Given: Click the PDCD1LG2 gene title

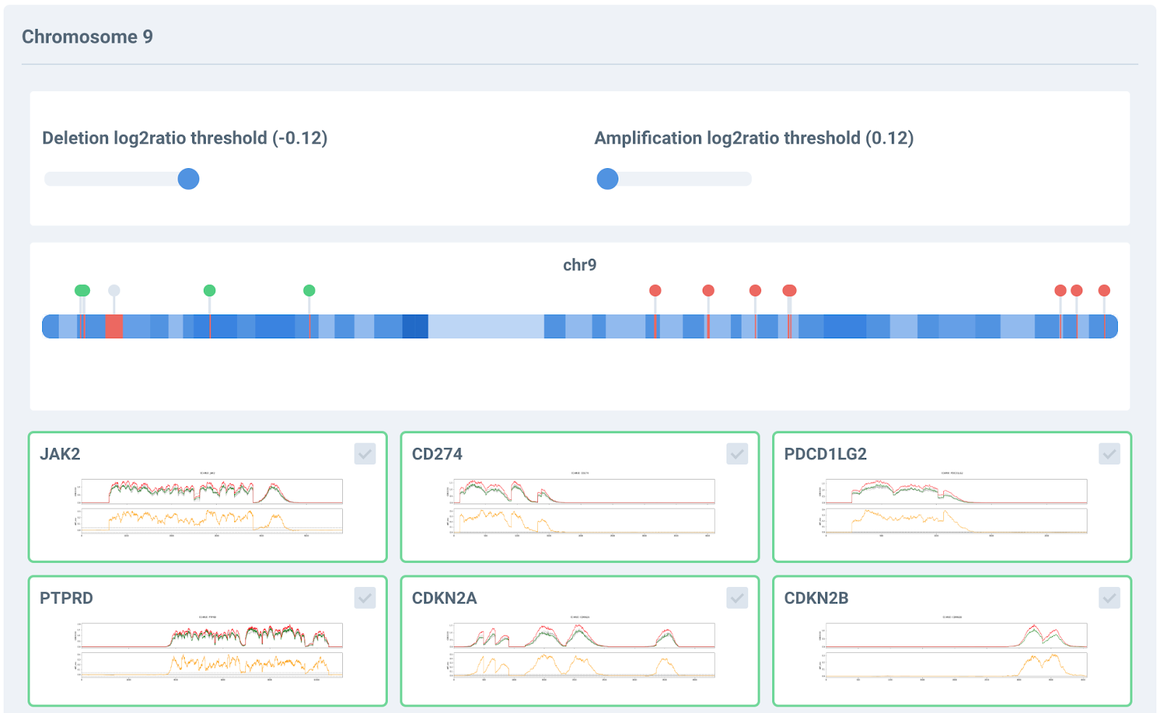Looking at the screenshot, I should 825,454.
